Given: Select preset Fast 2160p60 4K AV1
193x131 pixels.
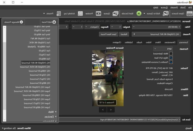Looking at the screenshot, I should 40,39.
